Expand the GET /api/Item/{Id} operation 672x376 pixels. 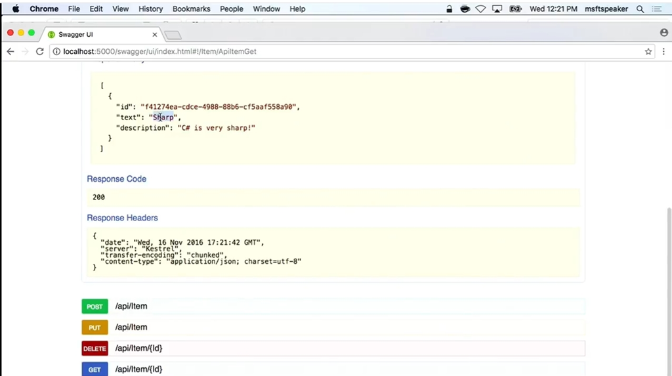[x=138, y=369]
